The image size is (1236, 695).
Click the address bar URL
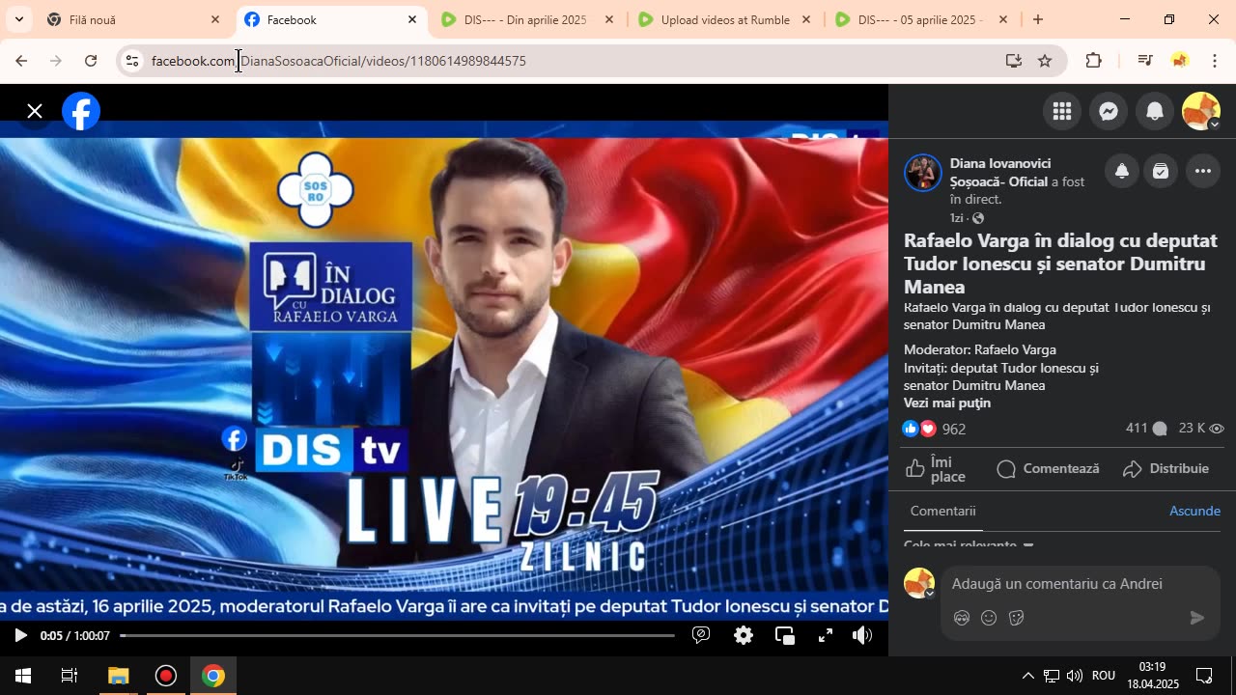(339, 61)
